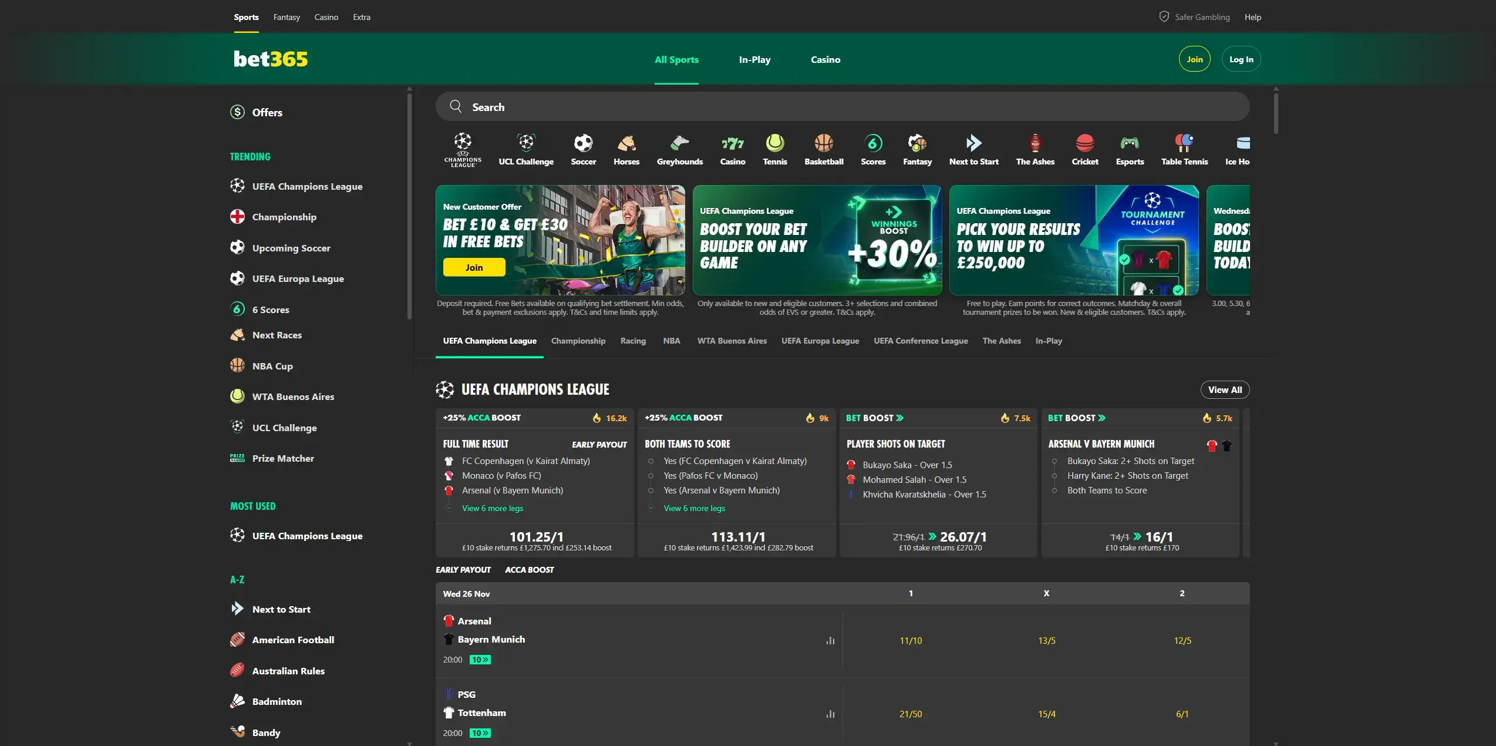The image size is (1496, 746).
Task: Click View All for UEFA Champions League
Action: (1225, 389)
